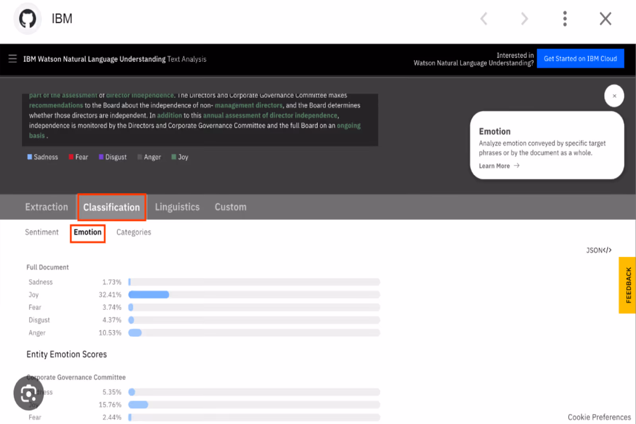Click the header title 'IBM Watson Natural Language Understanding'
This screenshot has height=424, width=636.
click(x=94, y=59)
